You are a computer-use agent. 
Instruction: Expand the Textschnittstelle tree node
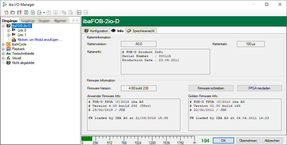tap(3, 54)
